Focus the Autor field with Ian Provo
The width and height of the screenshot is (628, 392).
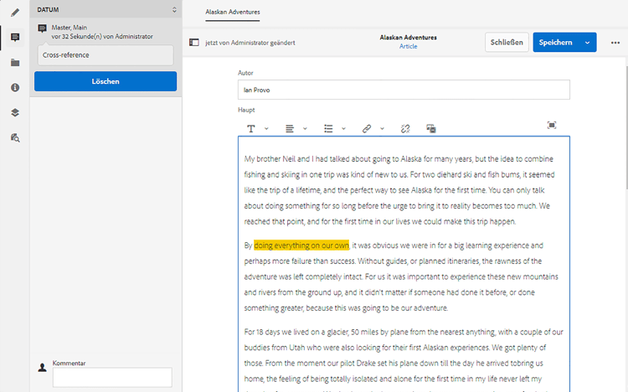coord(404,90)
